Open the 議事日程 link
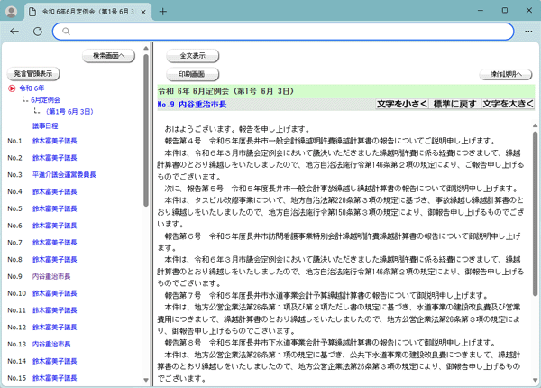The width and height of the screenshot is (541, 388). [x=45, y=126]
